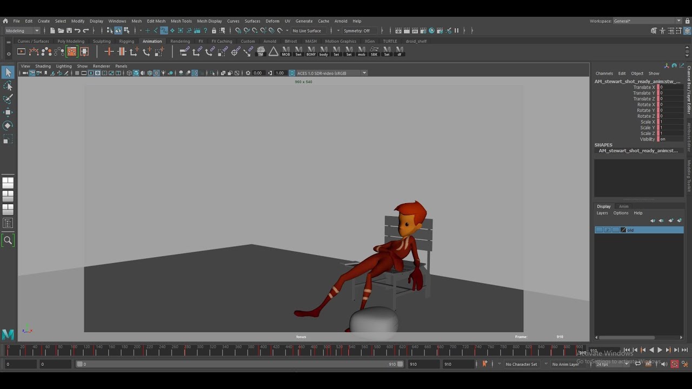
Task: Click time slider near frame 500
Action: pyautogui.click(x=327, y=350)
